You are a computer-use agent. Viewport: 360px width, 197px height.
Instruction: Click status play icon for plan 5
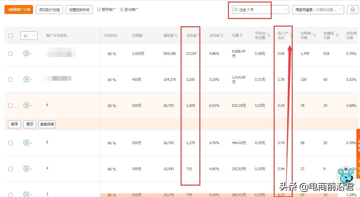[26, 143]
